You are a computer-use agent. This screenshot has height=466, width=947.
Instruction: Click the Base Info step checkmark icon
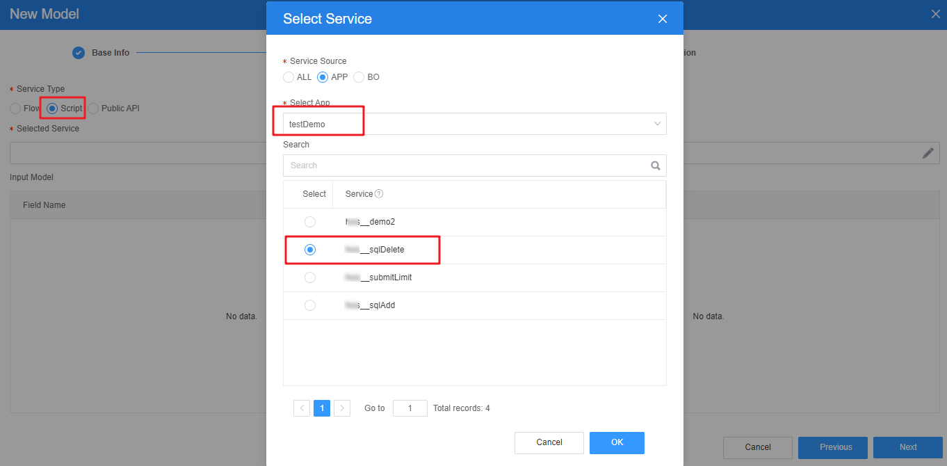(x=79, y=53)
